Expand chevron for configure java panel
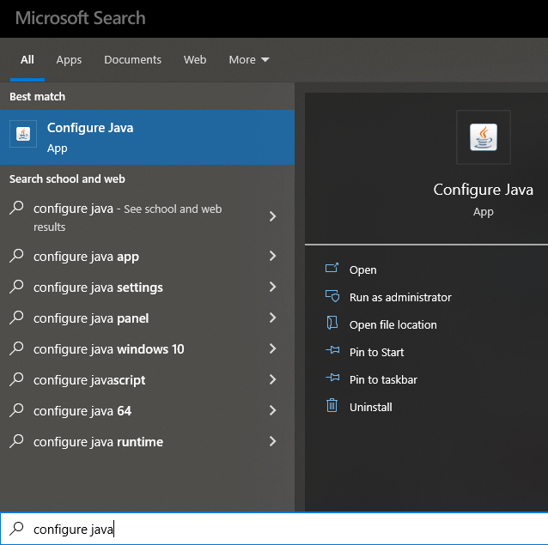This screenshot has width=548, height=545. (273, 318)
